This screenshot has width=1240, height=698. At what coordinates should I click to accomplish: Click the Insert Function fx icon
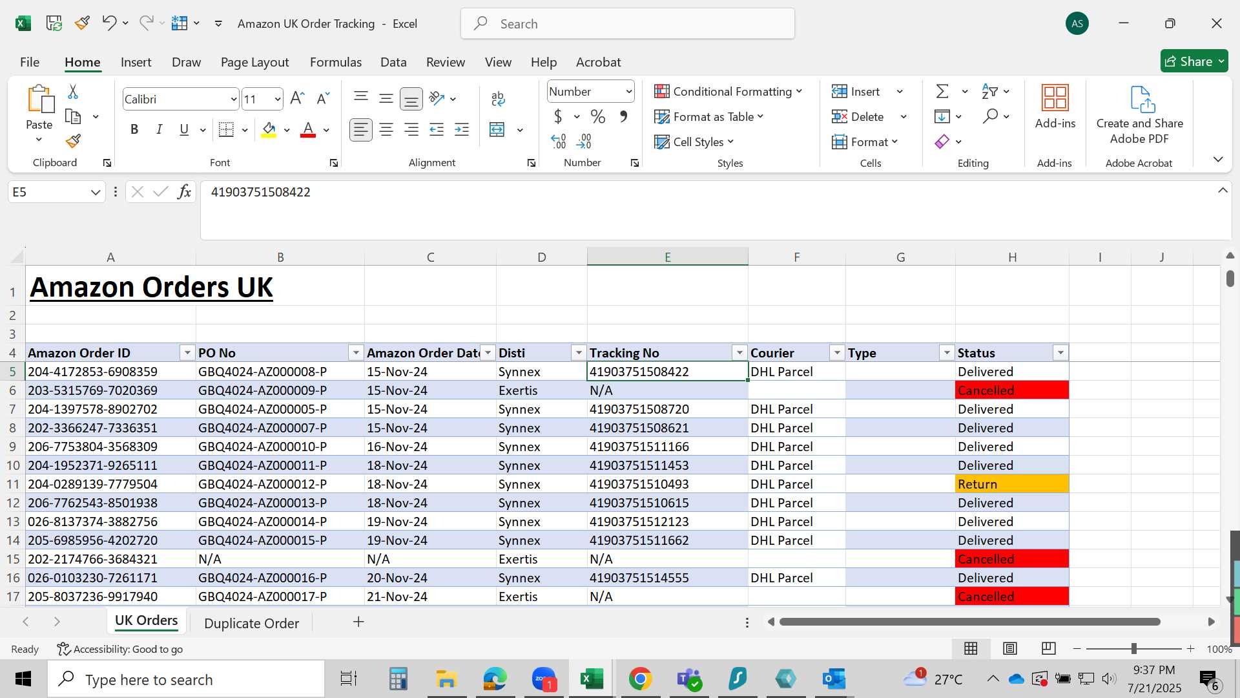click(x=184, y=192)
